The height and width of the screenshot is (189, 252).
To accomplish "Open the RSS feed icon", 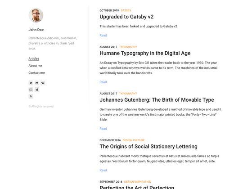I will coord(31,96).
